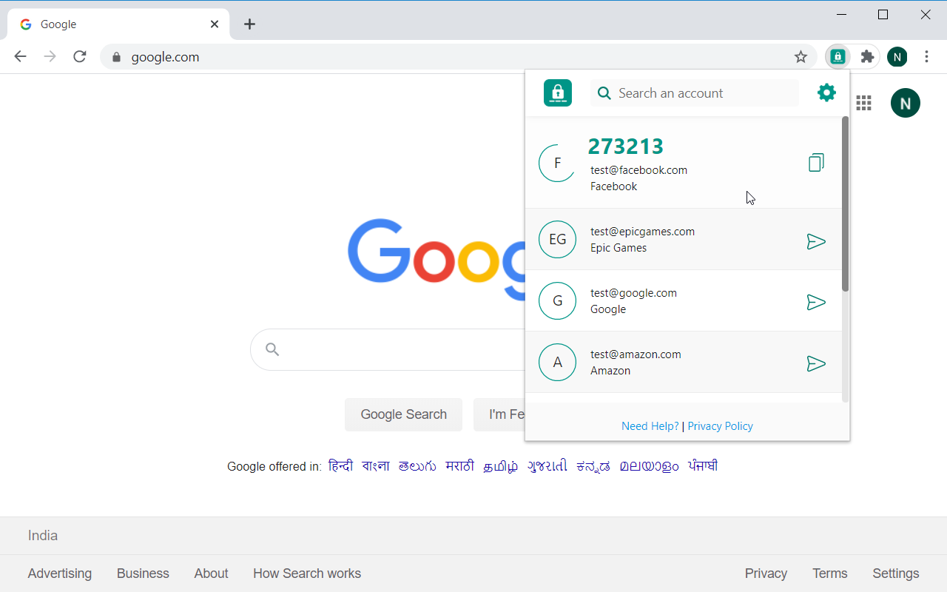This screenshot has width=947, height=592.
Task: Open the Chrome extensions puzzle icon
Action: [x=867, y=56]
